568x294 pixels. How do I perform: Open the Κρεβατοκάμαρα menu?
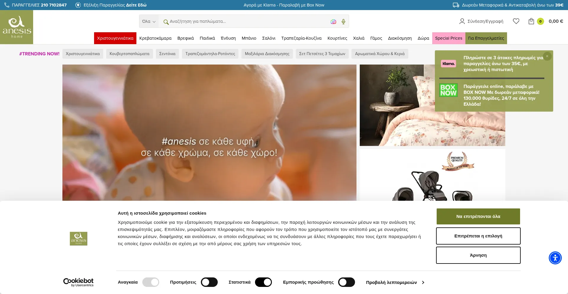point(155,38)
